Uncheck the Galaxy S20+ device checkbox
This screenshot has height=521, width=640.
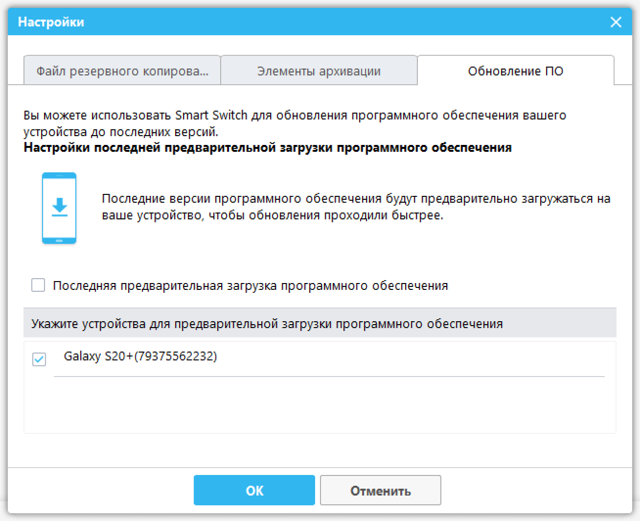click(x=39, y=359)
